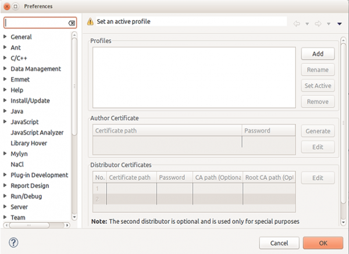Clear the filter text with the erase icon
Viewport: 349px width, 254px height.
pos(72,23)
